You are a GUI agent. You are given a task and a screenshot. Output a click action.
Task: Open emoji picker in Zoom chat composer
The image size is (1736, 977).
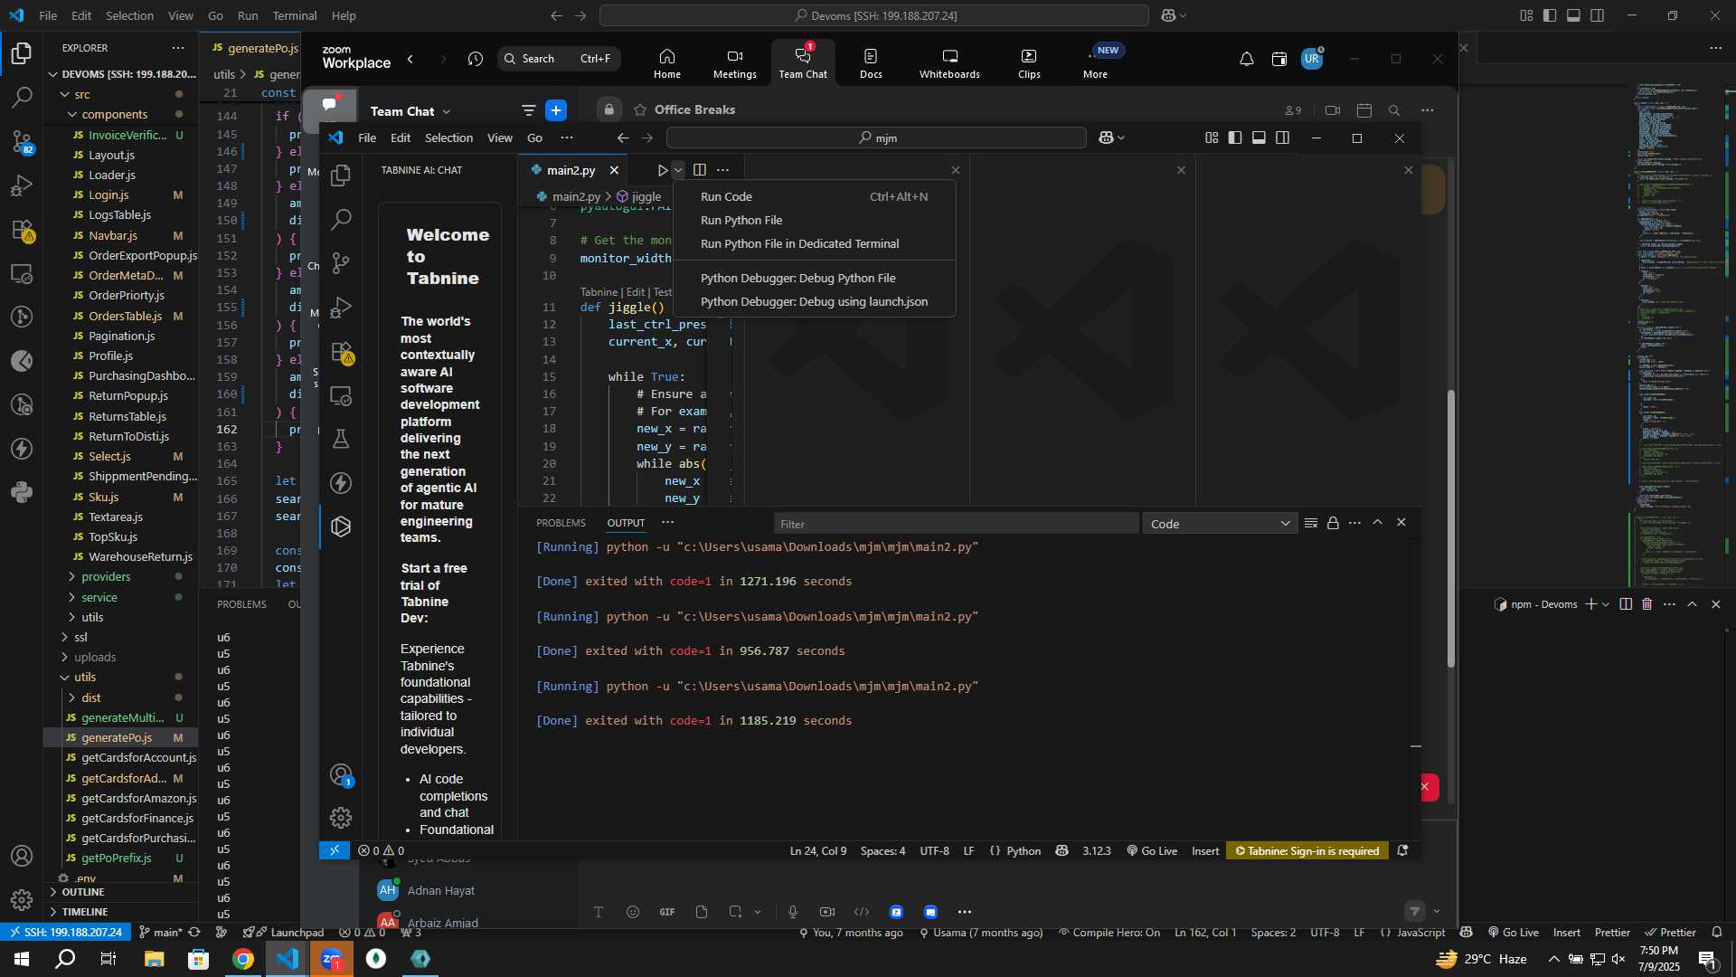click(633, 912)
